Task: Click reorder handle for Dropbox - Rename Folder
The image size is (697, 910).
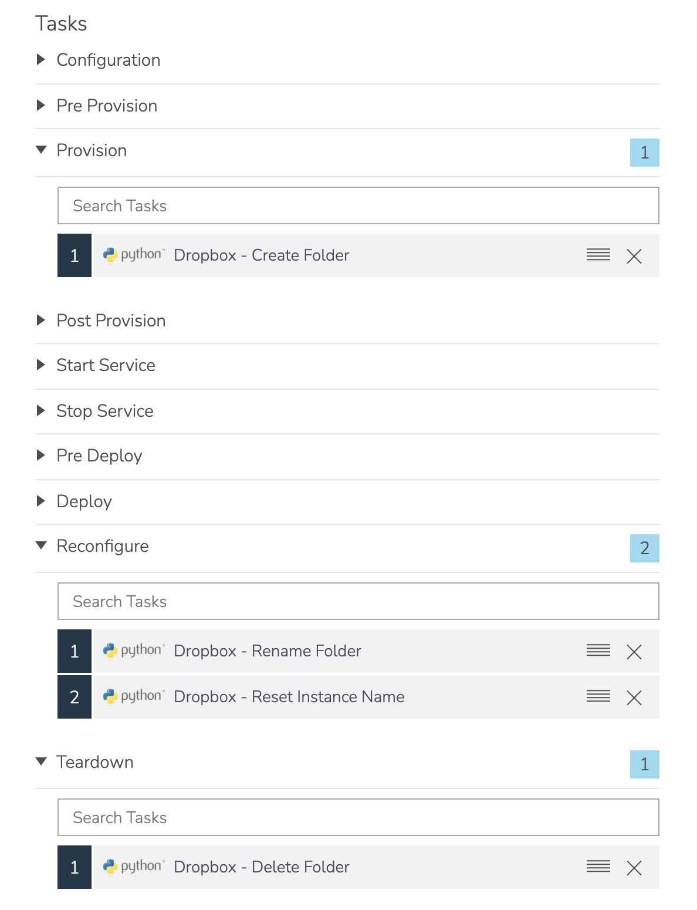Action: [598, 651]
